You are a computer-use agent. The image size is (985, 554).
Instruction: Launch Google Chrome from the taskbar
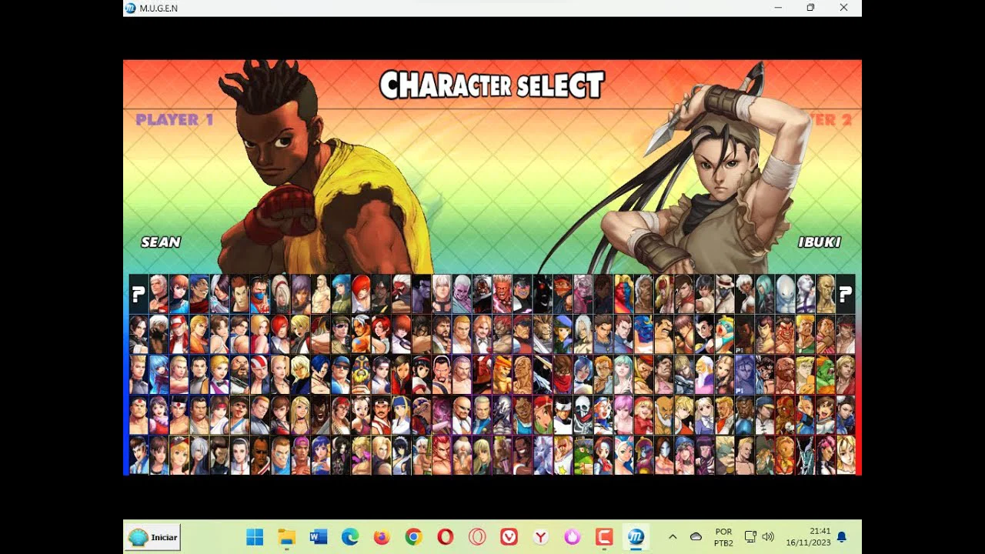pyautogui.click(x=413, y=537)
